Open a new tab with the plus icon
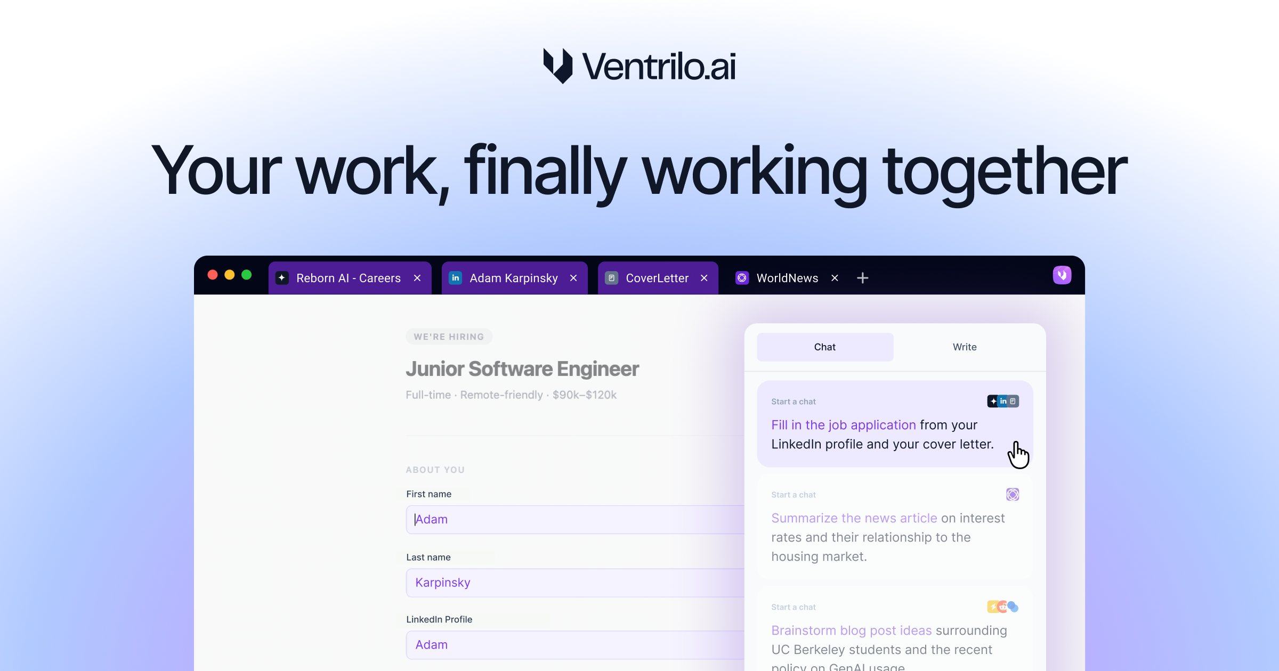This screenshot has height=671, width=1279. tap(862, 278)
